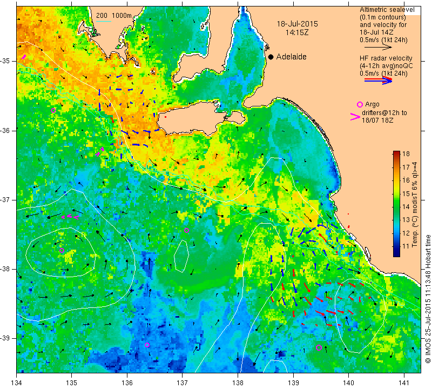
Task: Click the Argo float marker near 134.8E, 37.7S
Action: (62, 251)
